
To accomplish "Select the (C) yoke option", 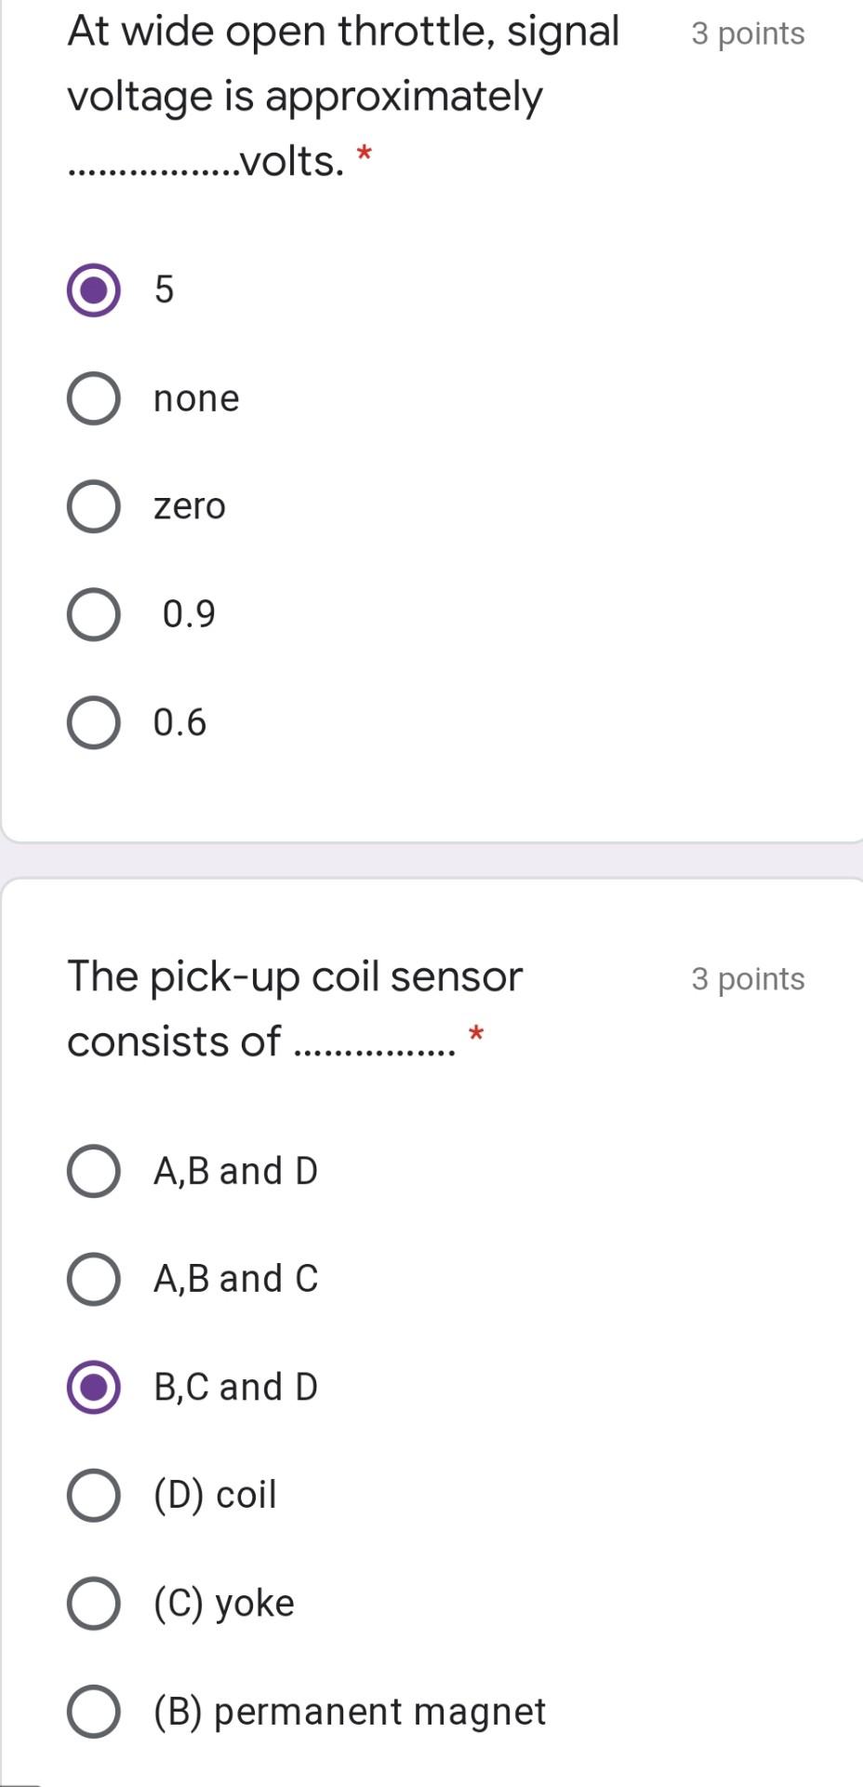I will 93,1603.
